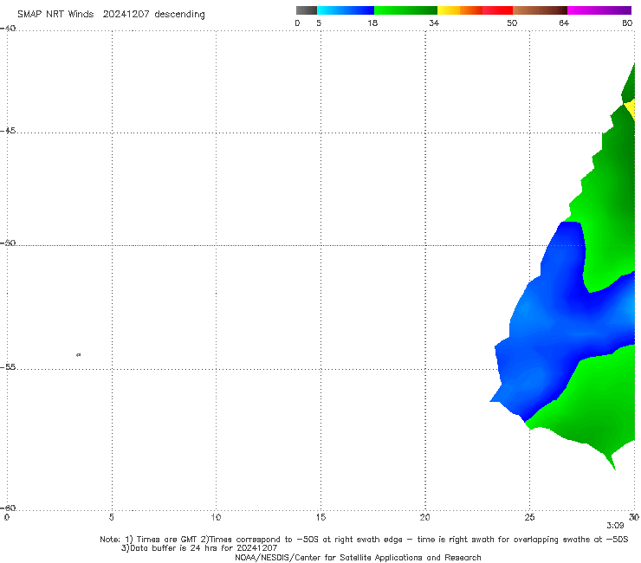Click the latitude label '-60'
This screenshot has width=641, height=563.
tap(8, 508)
